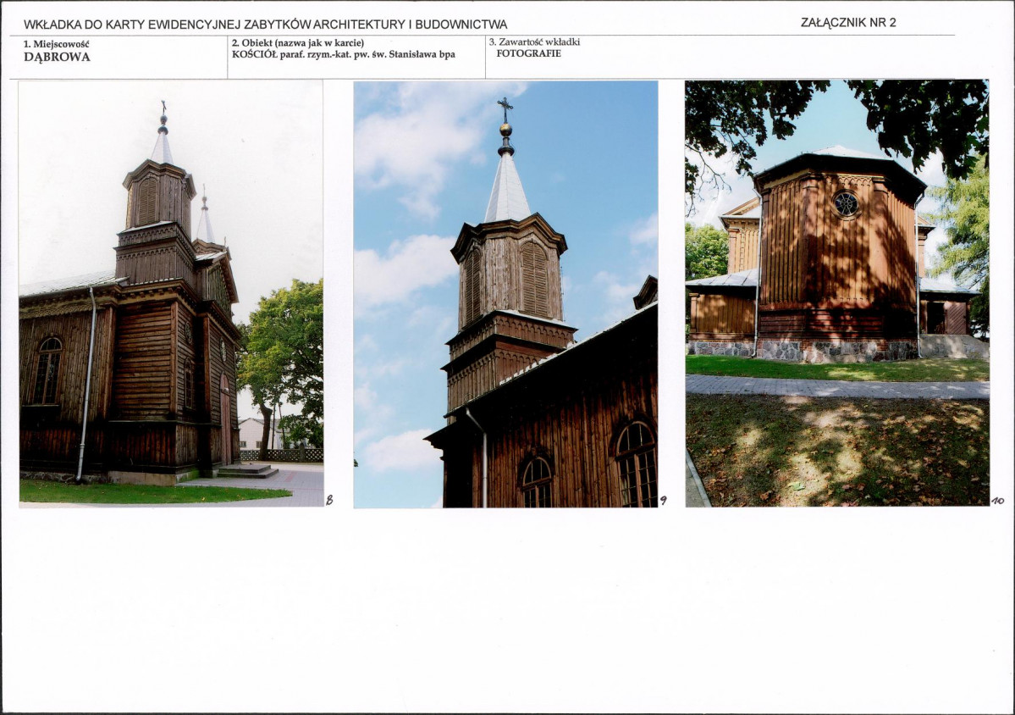Click the handwritten number 10
1015x715 pixels.
[x=997, y=500]
